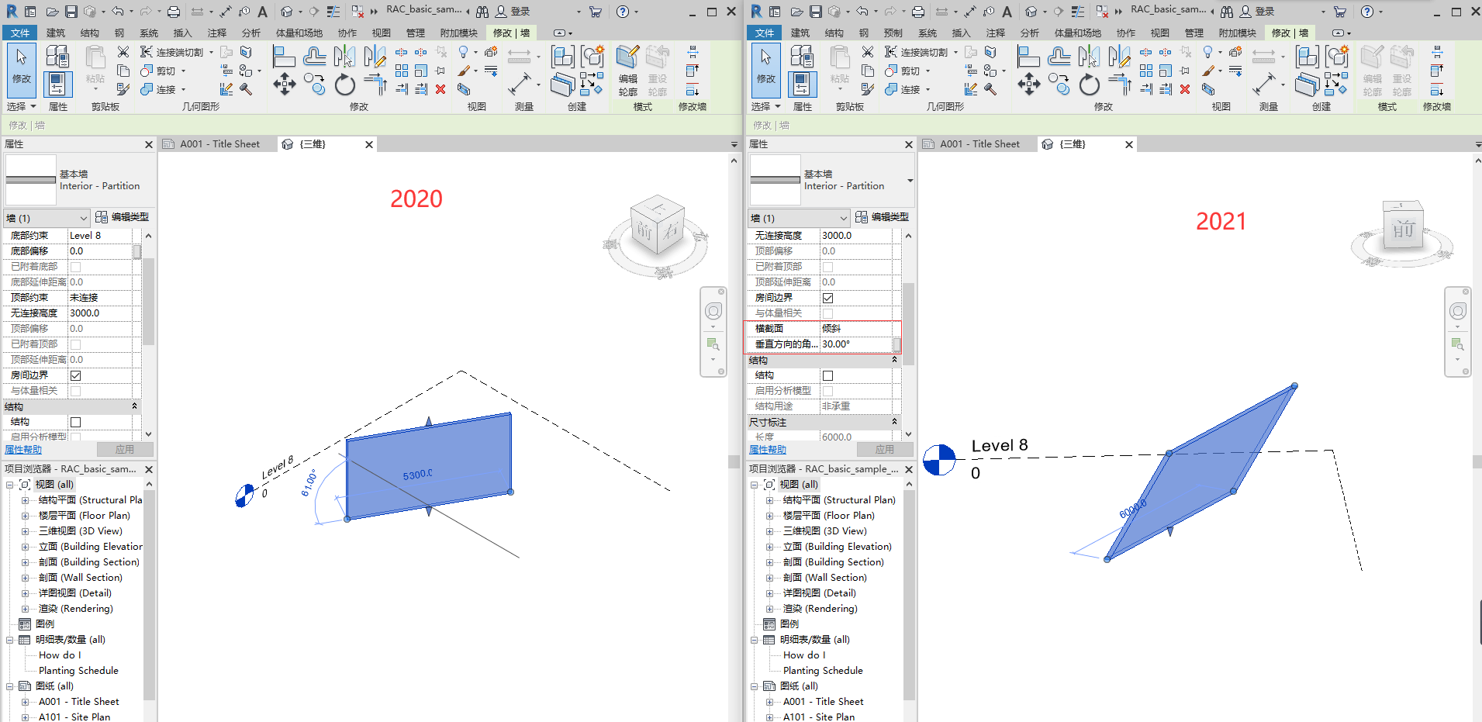This screenshot has height=722, width=1482.
Task: Enable the 结构 checkbox in the 2021 properties
Action: (827, 375)
